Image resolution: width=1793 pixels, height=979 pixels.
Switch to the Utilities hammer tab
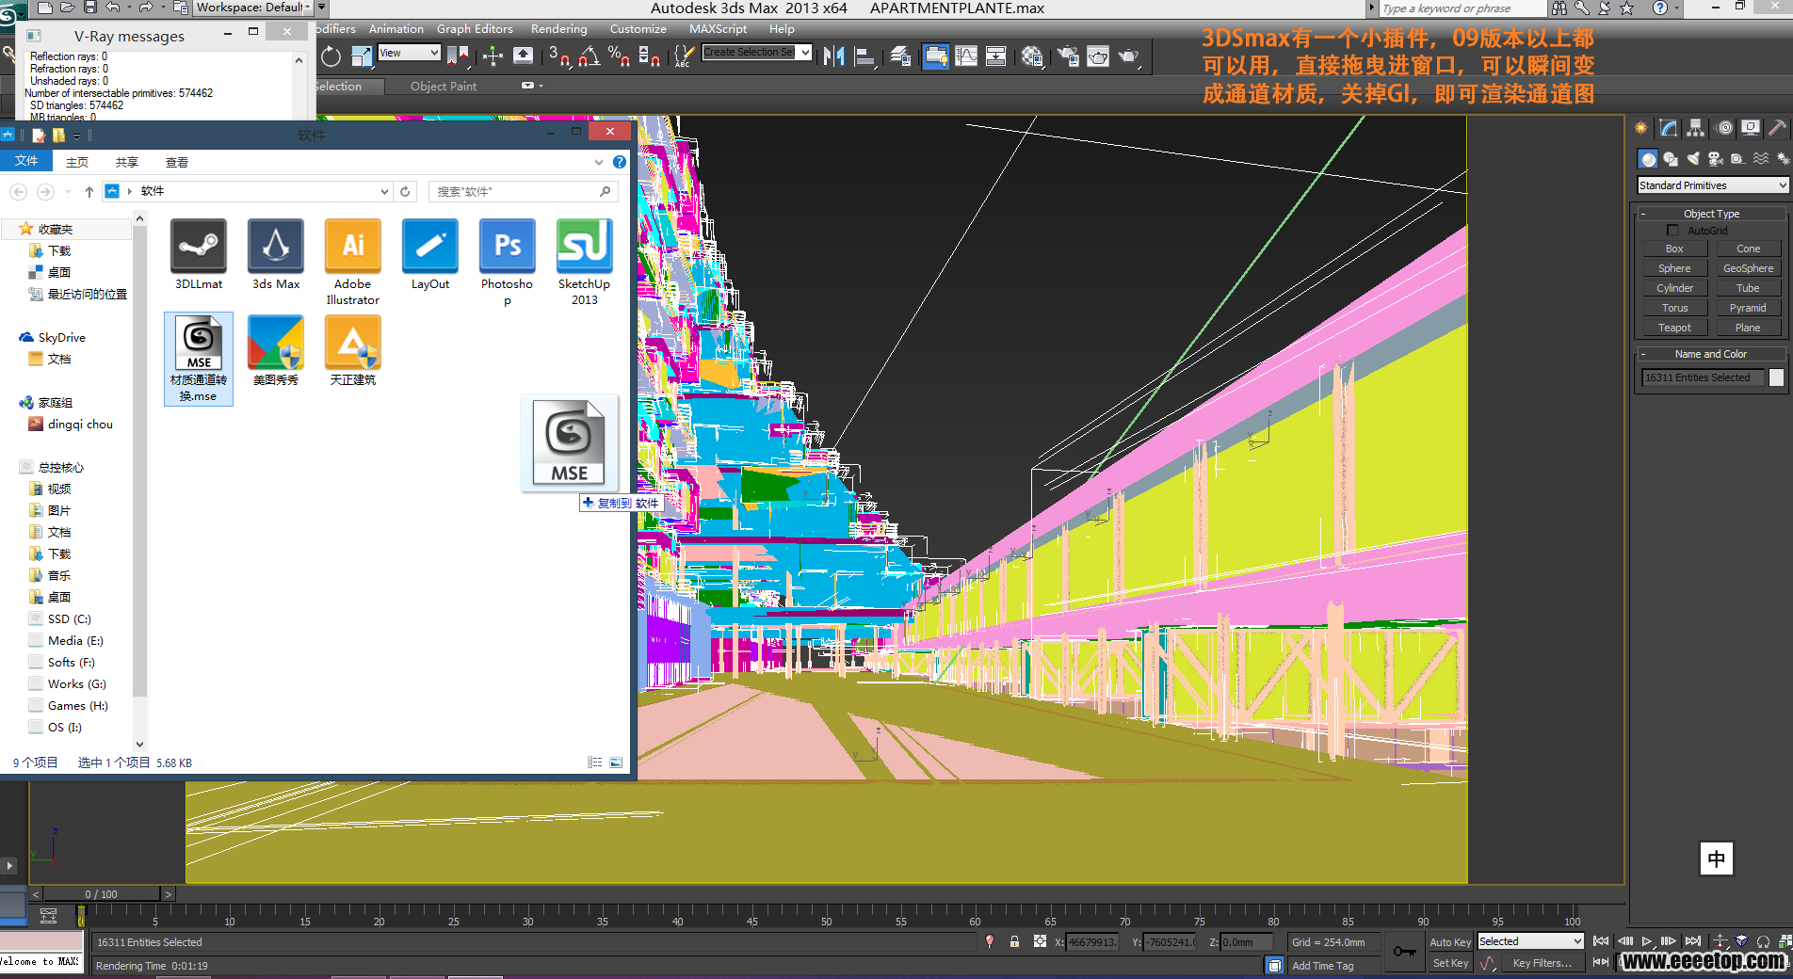coord(1777,128)
